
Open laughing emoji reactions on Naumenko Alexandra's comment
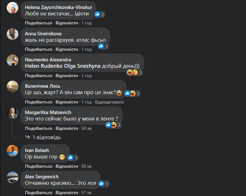tap(135, 72)
